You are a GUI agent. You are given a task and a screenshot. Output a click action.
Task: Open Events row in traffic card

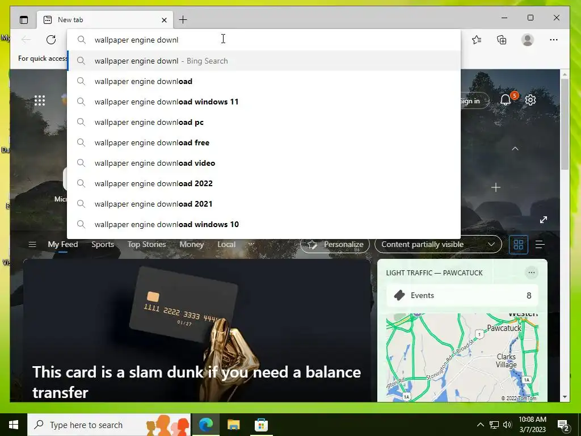(x=462, y=295)
